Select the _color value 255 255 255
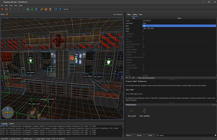Image resolution: width=217 pixels, height=140 pixels. click(147, 21)
